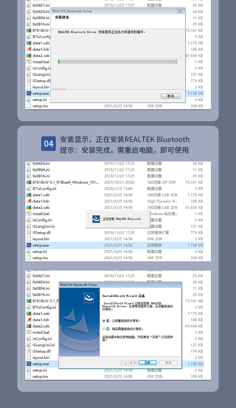Click '2021/10/21 20:02' date cell
Image resolution: width=236 pixels, height=408 pixels.
tap(119, 182)
